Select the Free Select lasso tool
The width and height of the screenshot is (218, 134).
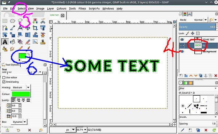[20, 21]
